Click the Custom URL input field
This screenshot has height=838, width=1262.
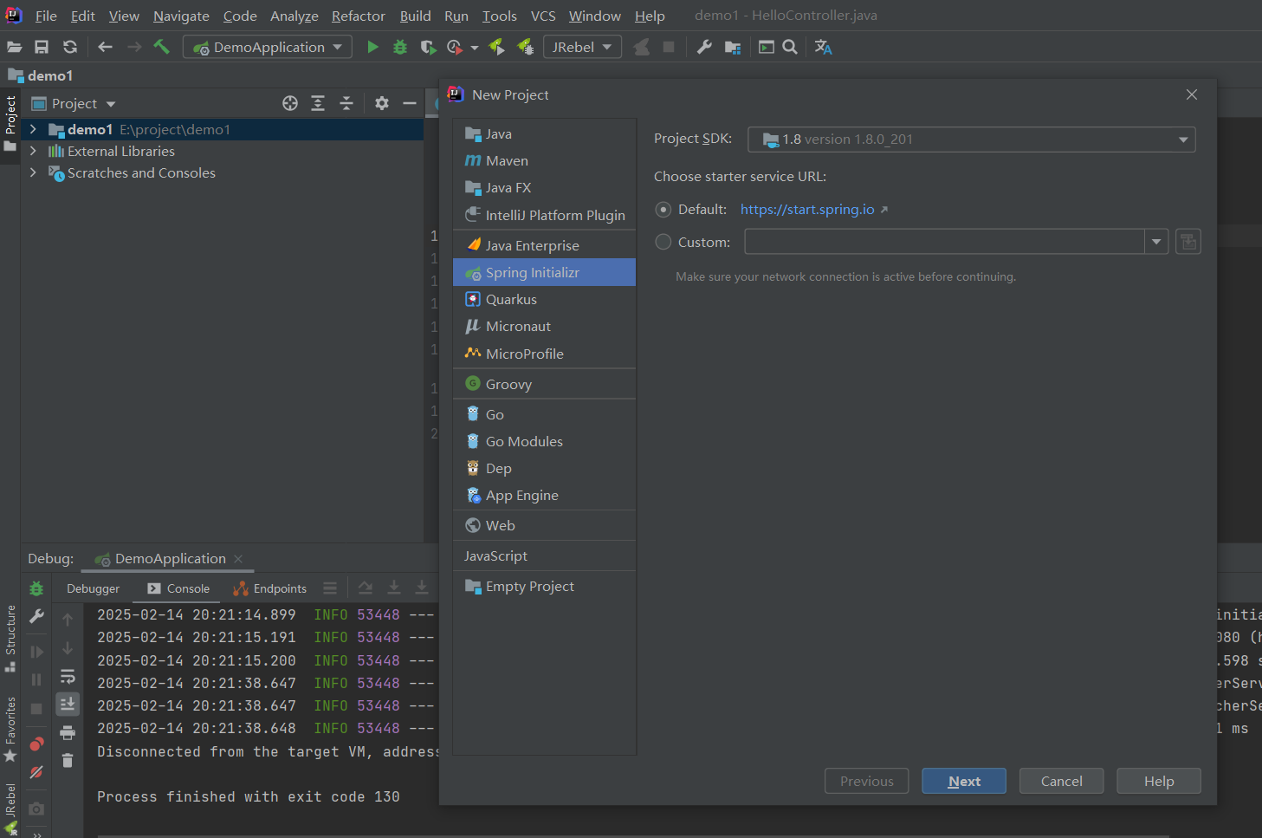[x=944, y=243]
